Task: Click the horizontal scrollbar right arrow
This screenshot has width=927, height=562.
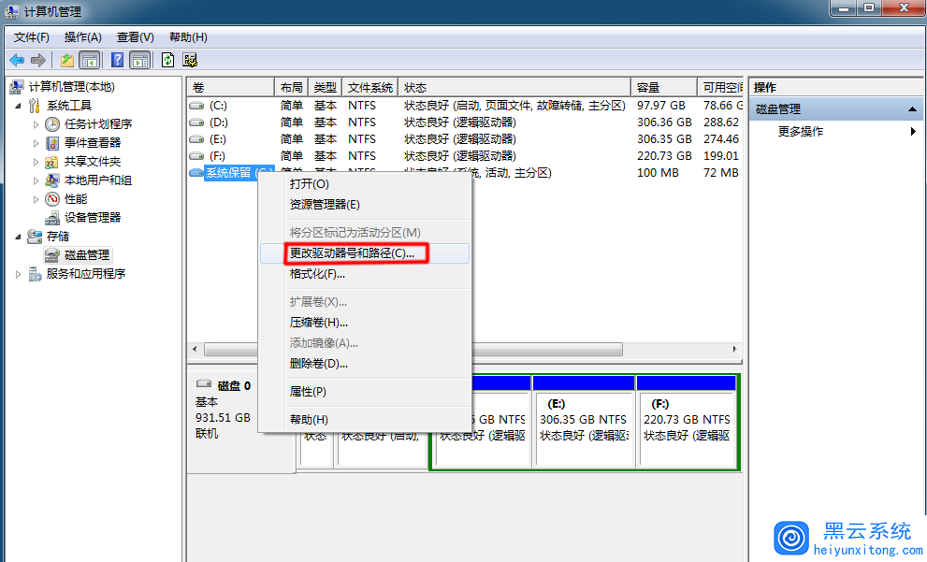Action: pyautogui.click(x=735, y=349)
